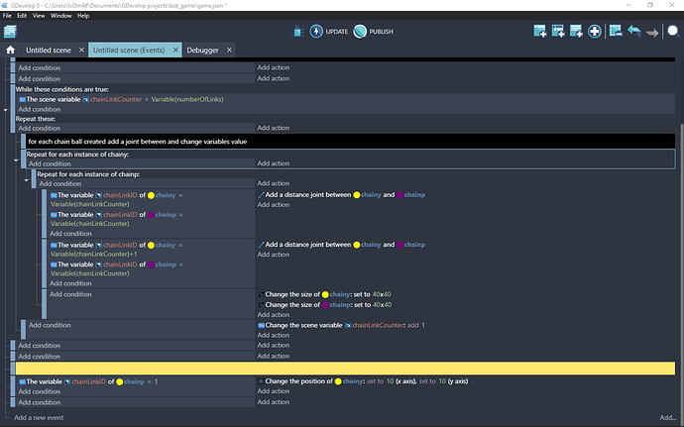This screenshot has height=427, width=684.
Task: Click the debug preview bug icon
Action: (x=297, y=32)
